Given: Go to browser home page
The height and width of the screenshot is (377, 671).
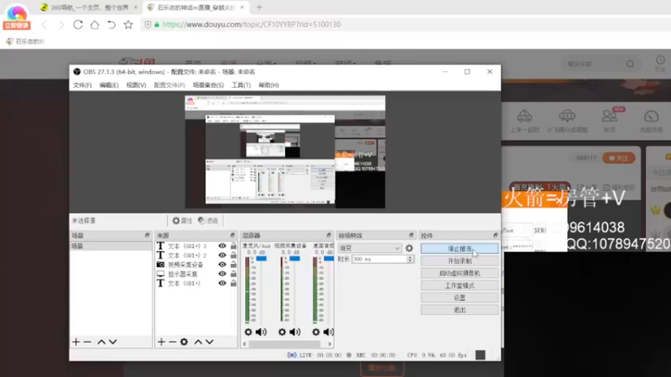Looking at the screenshot, I should (95, 24).
